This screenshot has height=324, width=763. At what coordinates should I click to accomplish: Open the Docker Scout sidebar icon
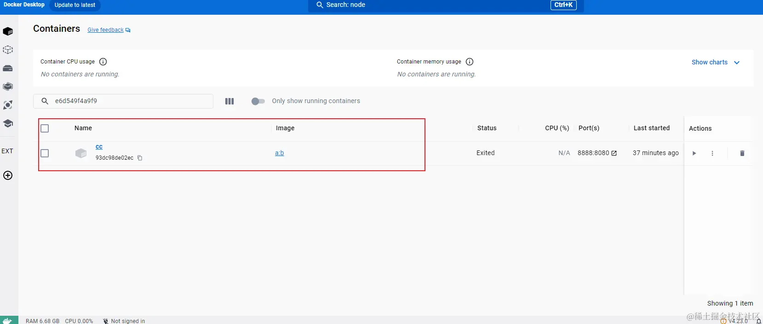click(8, 105)
